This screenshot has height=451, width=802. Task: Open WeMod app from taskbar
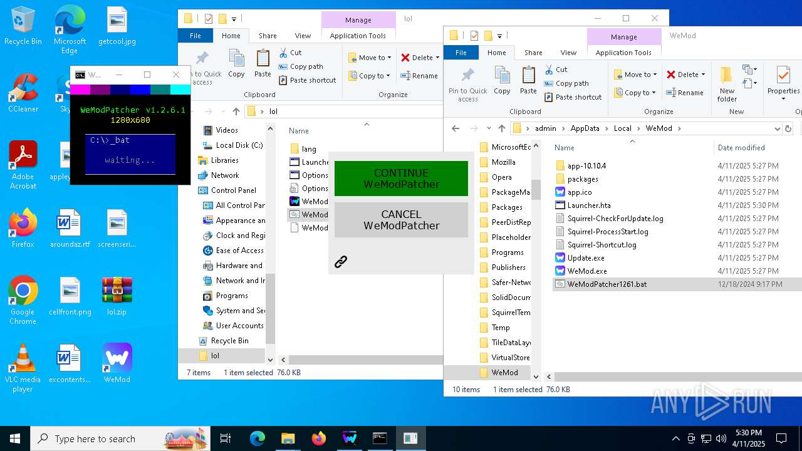[x=349, y=438]
